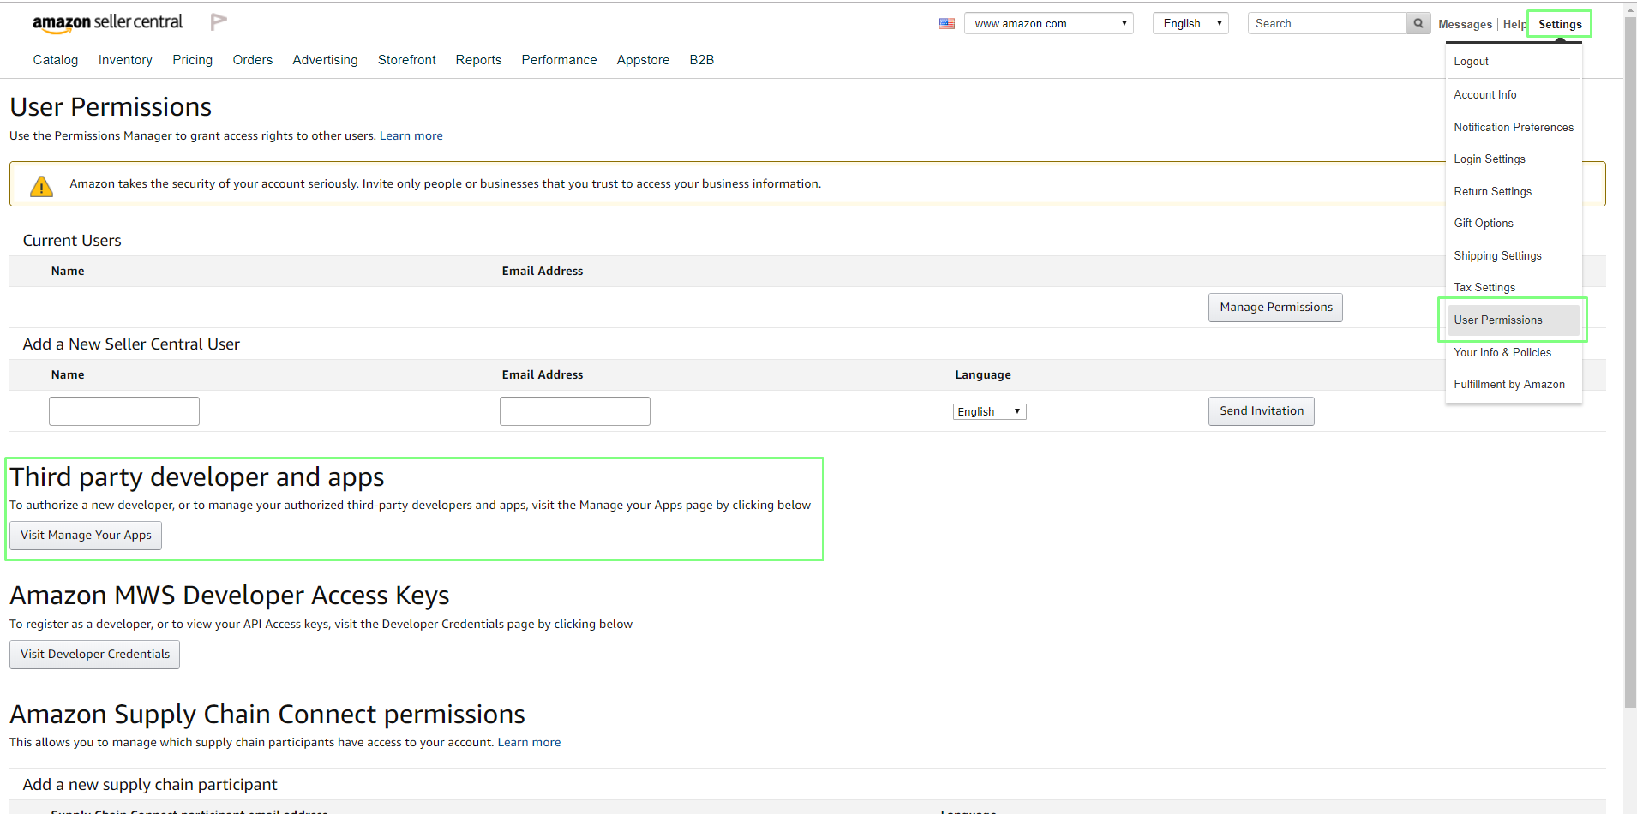Click the magnifying glass search button
Screen dimensions: 1637x814
tap(1418, 24)
